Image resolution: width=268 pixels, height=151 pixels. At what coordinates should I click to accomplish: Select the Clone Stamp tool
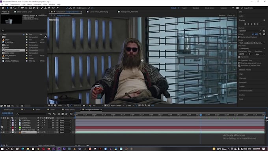45,8
